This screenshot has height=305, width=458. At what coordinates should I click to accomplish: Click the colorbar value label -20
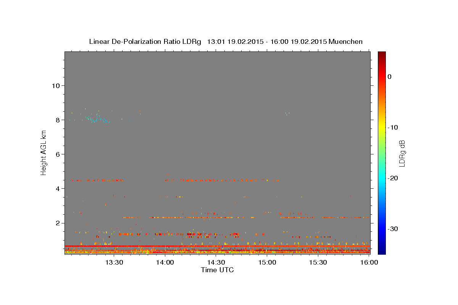pos(393,178)
